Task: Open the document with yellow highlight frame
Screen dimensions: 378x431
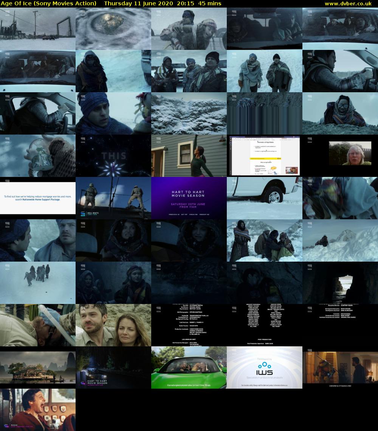Action: 265,156
